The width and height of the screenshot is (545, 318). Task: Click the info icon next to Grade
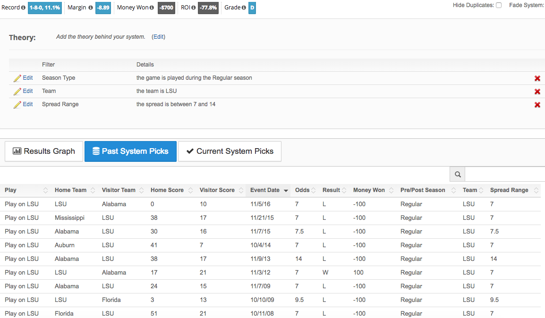(x=244, y=8)
